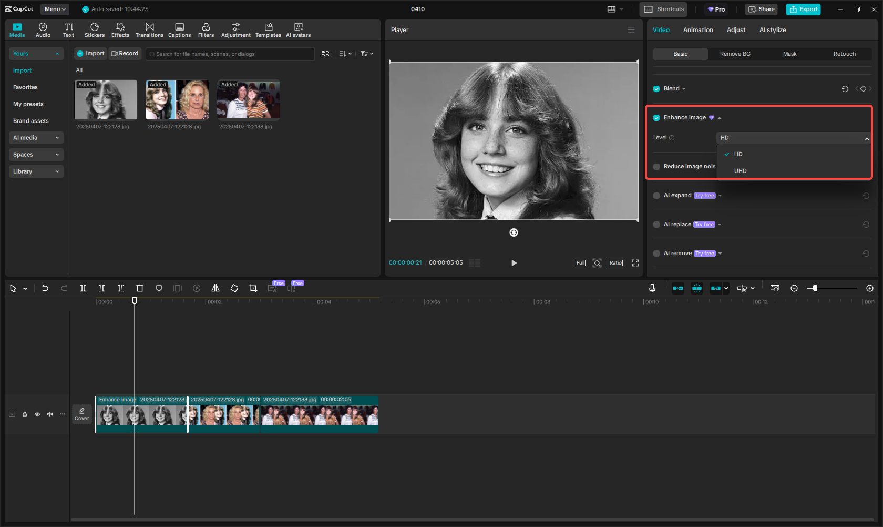883x527 pixels.
Task: Uncheck the Enhance image checkbox
Action: [656, 118]
